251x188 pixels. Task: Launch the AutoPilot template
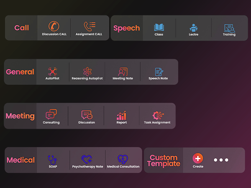tap(52, 71)
